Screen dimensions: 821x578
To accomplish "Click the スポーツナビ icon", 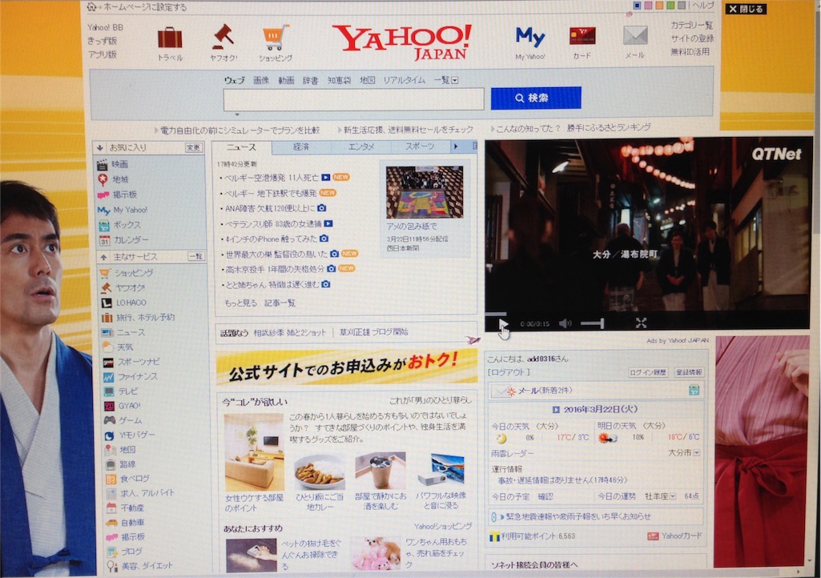I will (x=108, y=363).
